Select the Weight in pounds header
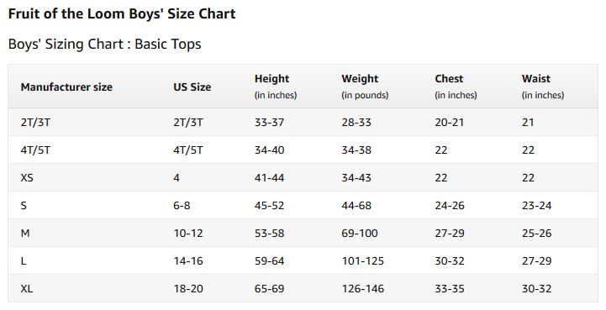 [365, 87]
